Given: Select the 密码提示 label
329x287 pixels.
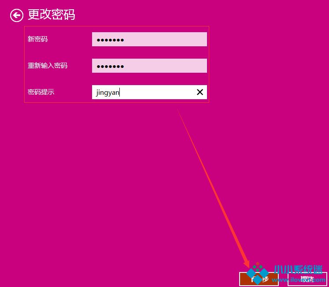Looking at the screenshot, I should (41, 92).
